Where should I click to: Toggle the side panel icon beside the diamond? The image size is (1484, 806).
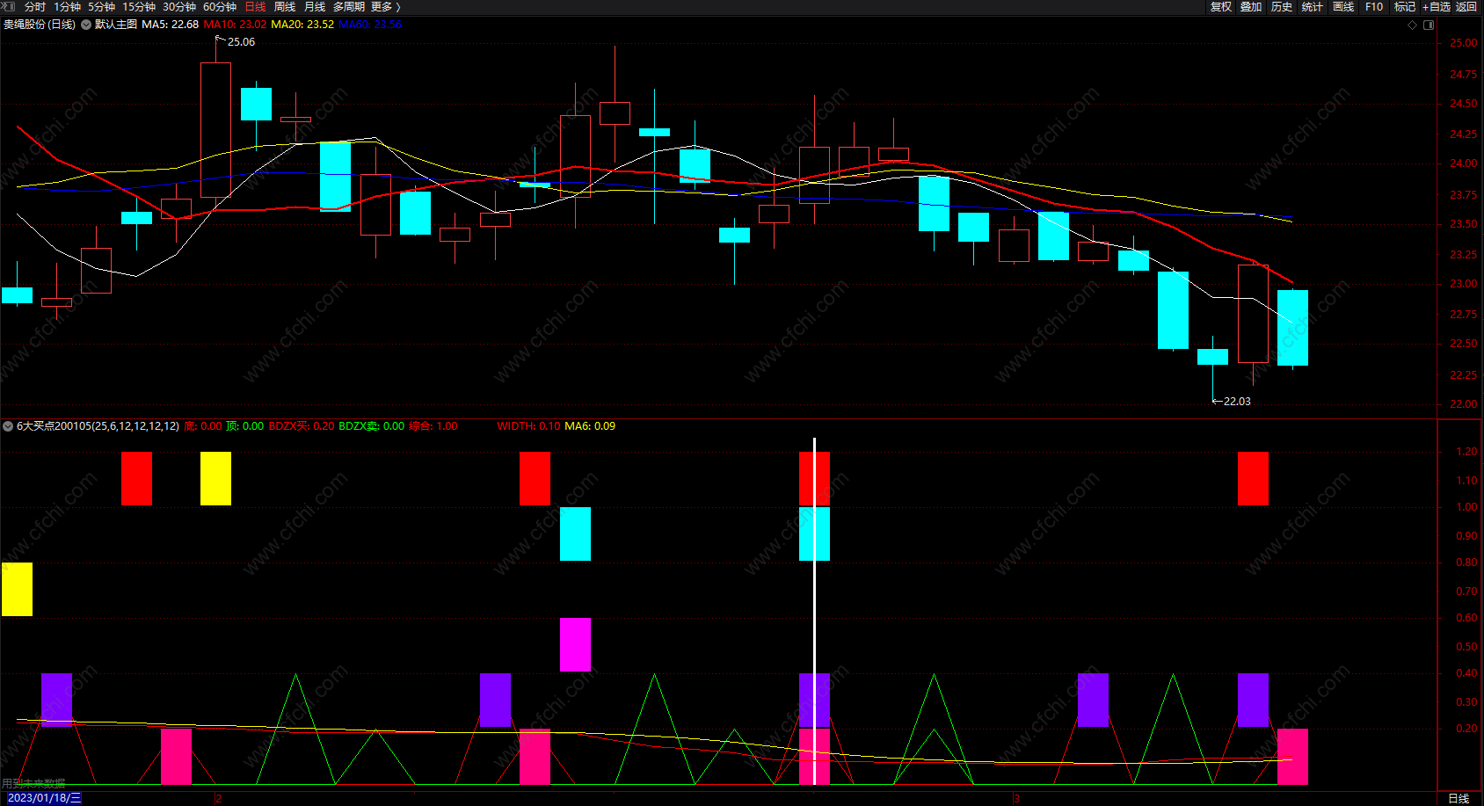1429,25
